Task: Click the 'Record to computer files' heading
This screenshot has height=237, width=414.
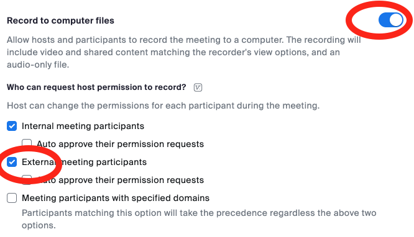Action: coord(60,20)
